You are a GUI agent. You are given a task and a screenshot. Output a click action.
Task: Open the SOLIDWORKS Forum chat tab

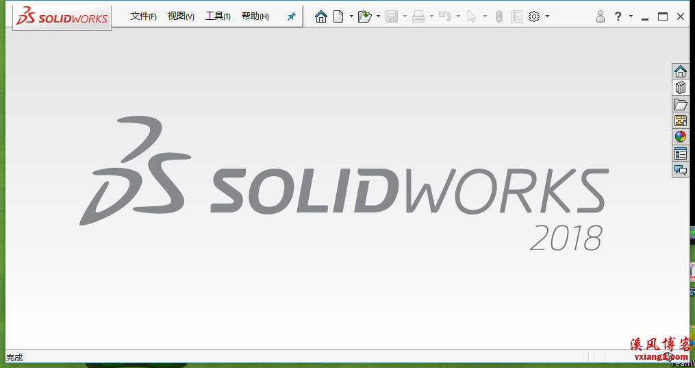(681, 170)
